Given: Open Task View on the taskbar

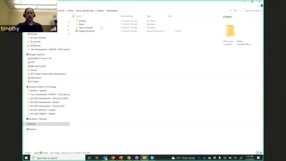Looking at the screenshot, I should pyautogui.click(x=97, y=158).
